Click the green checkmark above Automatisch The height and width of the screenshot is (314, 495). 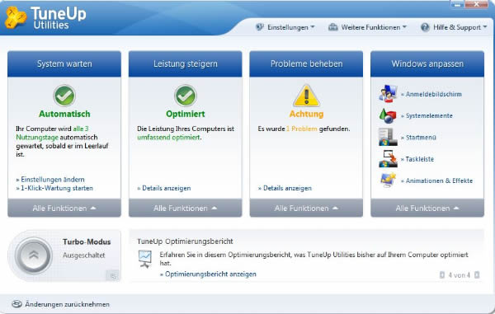tap(64, 96)
